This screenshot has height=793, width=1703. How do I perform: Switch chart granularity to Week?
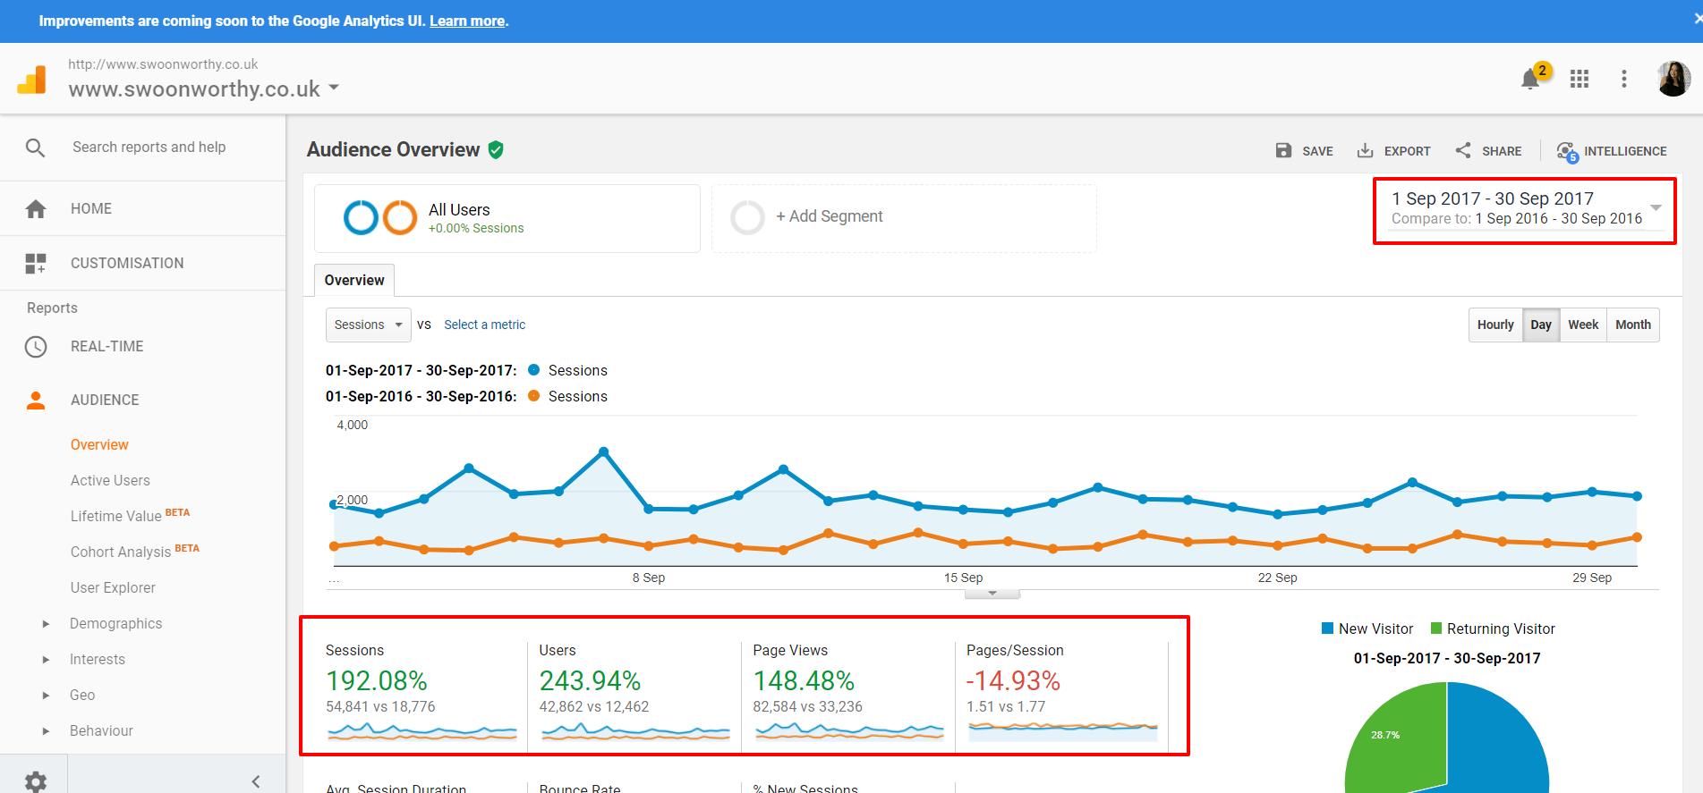(1583, 325)
